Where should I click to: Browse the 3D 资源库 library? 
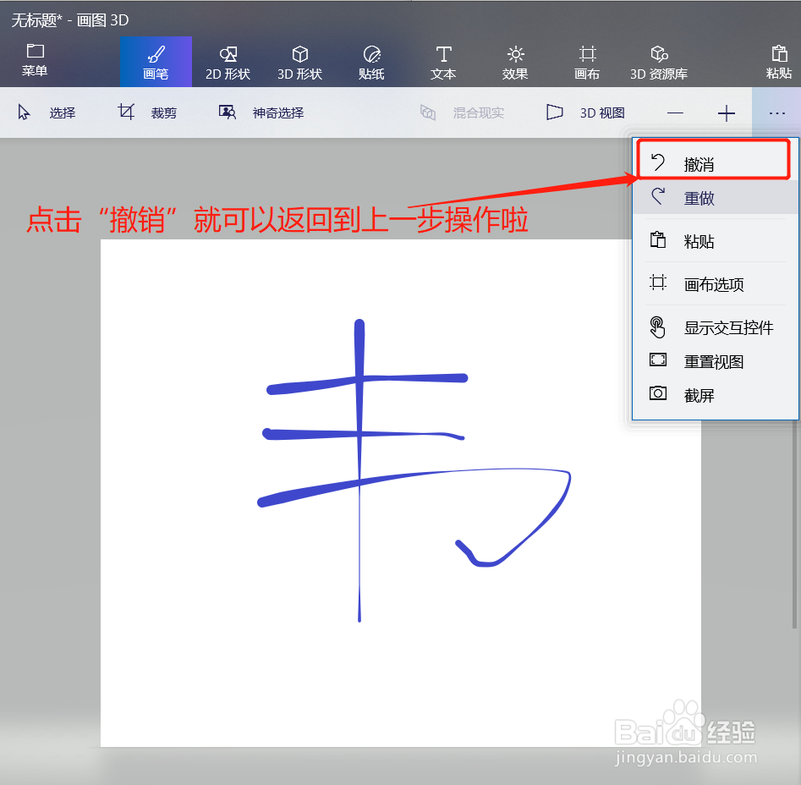tap(658, 62)
